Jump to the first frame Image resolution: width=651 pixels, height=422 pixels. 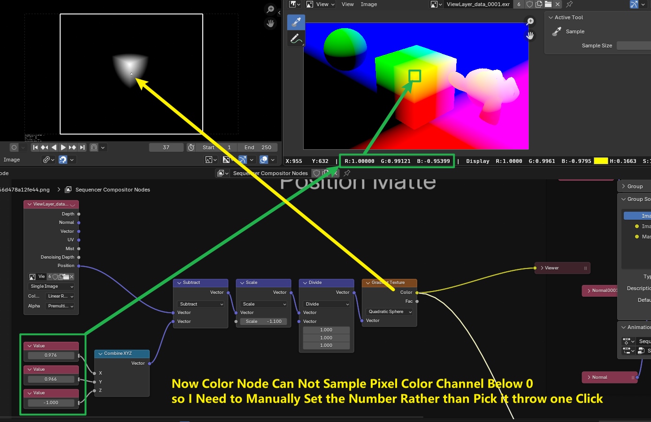pyautogui.click(x=35, y=147)
